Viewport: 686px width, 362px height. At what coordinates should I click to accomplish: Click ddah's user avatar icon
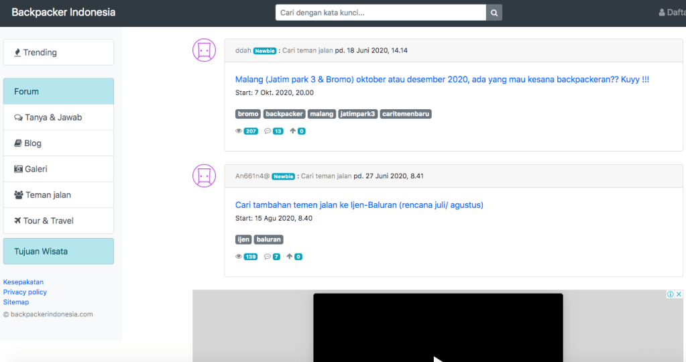point(205,50)
